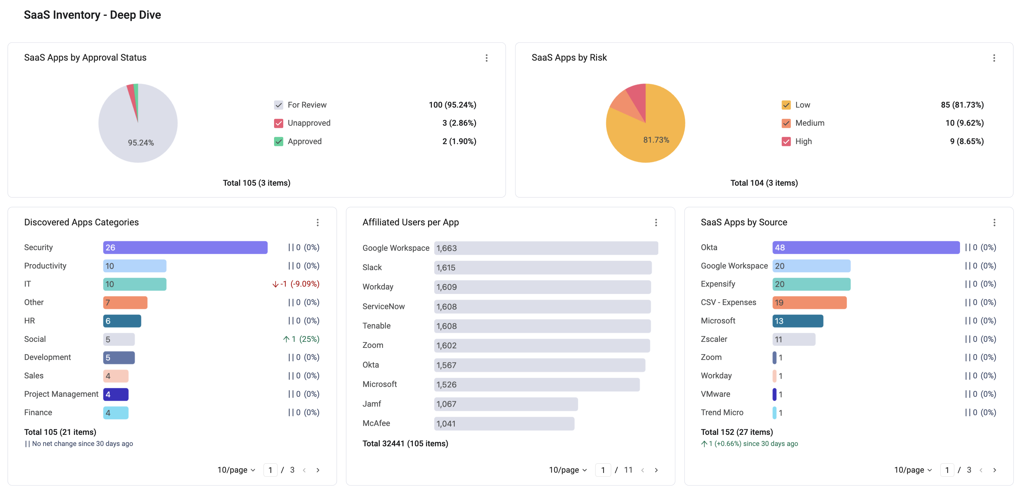
Task: Click the Finance category bar
Action: [x=116, y=413]
